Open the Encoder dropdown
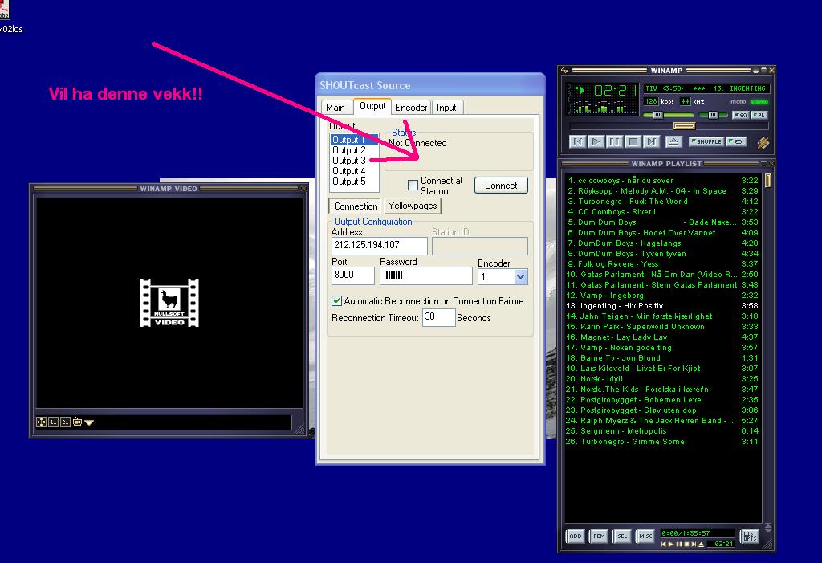 [x=520, y=276]
